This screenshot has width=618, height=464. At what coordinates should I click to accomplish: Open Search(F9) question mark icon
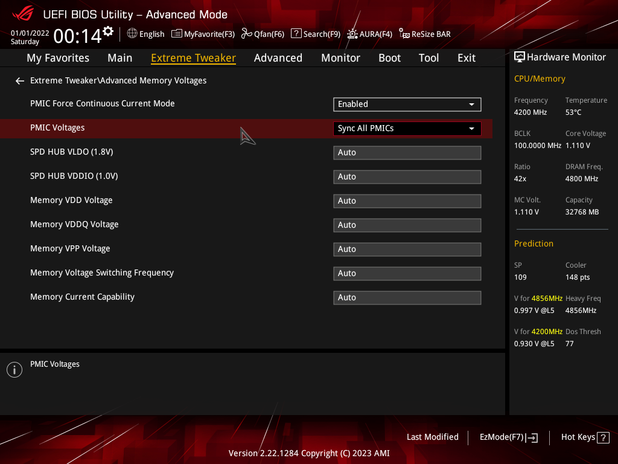pos(296,34)
